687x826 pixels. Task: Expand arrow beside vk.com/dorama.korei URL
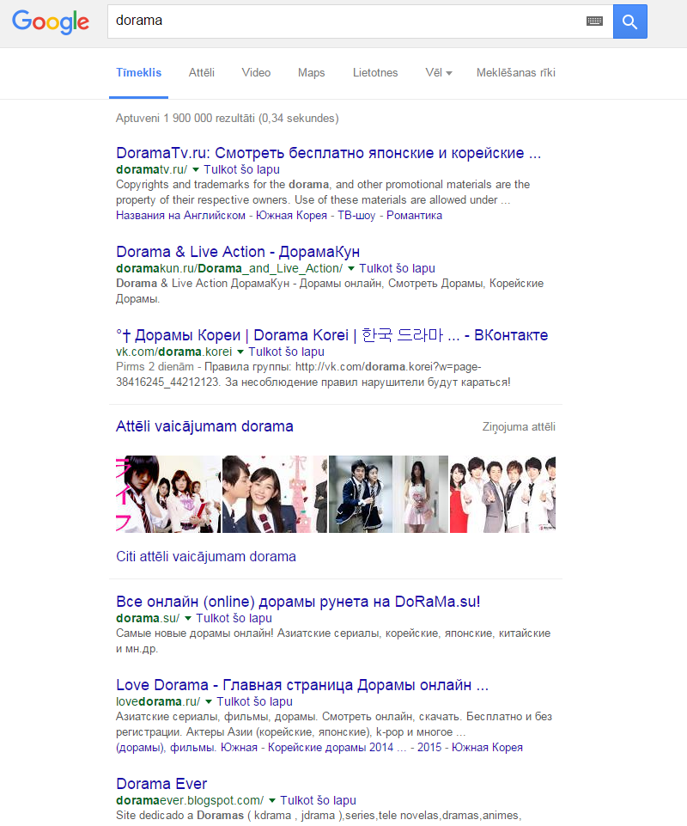241,352
